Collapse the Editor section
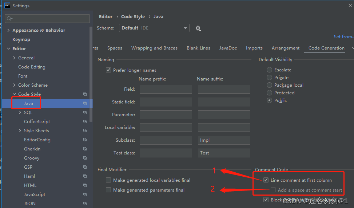354x208 pixels. 9,48
